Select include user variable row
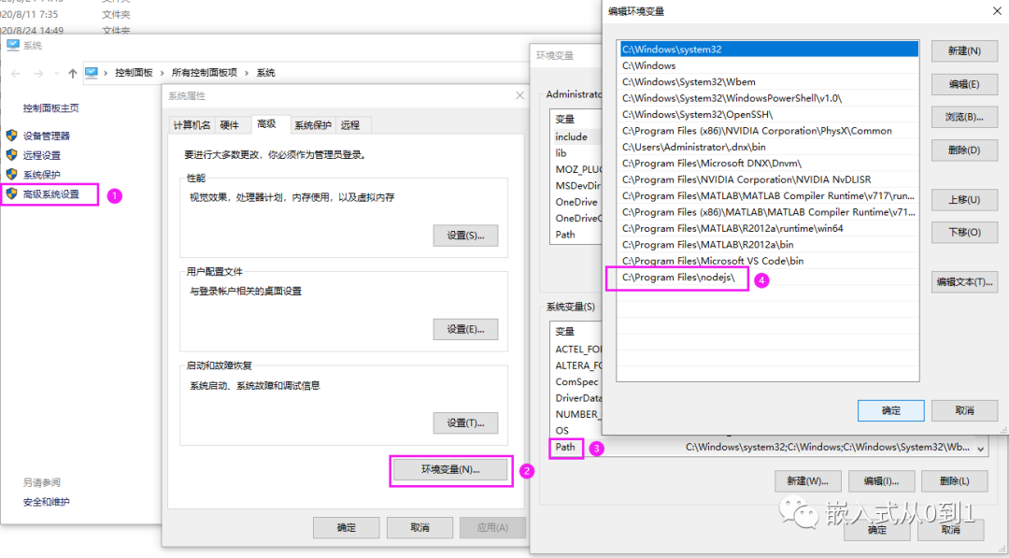 point(577,137)
